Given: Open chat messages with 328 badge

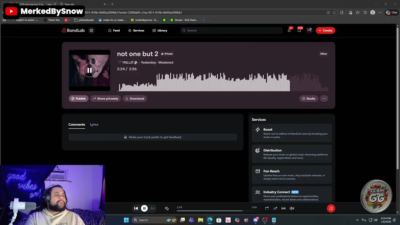Looking at the screenshot, I should coord(299,30).
